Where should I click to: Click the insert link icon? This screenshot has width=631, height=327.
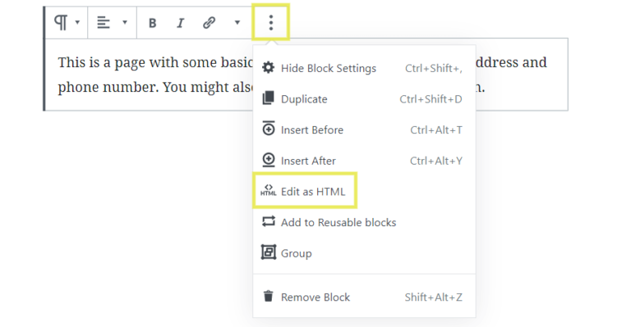tap(209, 22)
